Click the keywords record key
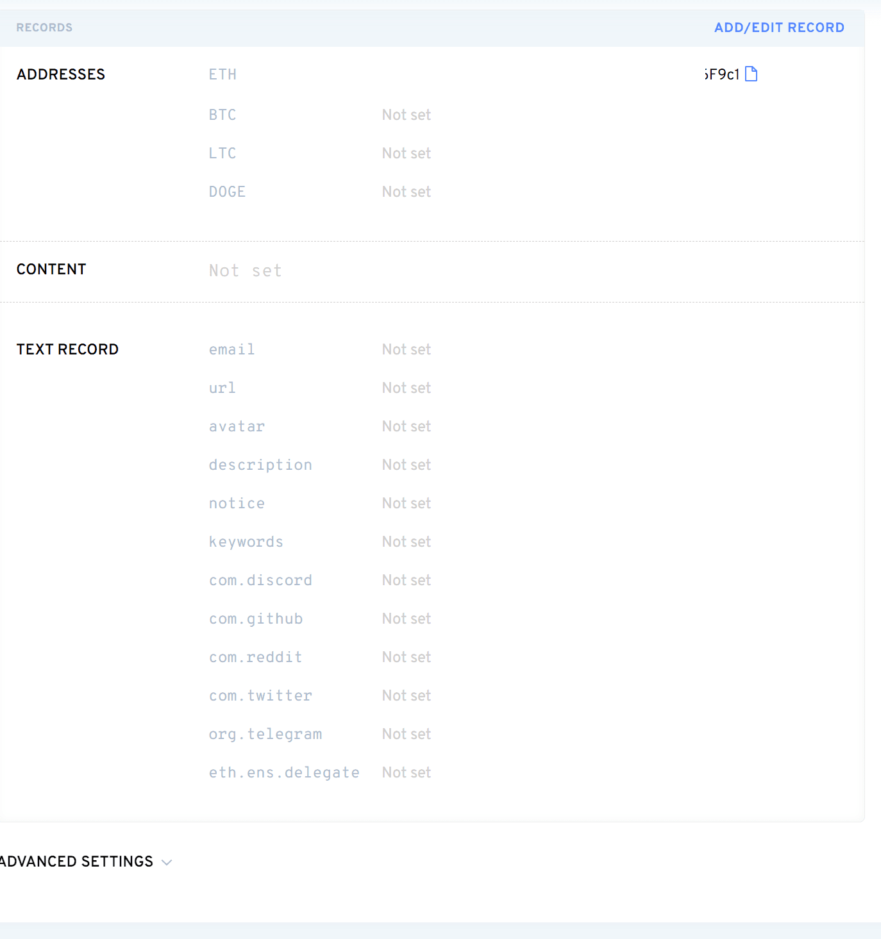The height and width of the screenshot is (939, 881). point(246,542)
